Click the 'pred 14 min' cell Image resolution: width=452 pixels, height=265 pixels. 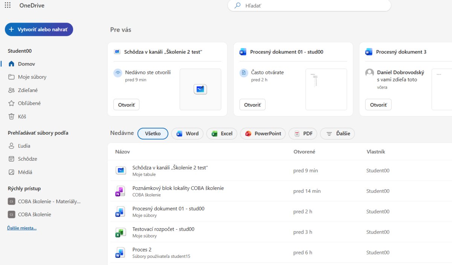tap(307, 191)
